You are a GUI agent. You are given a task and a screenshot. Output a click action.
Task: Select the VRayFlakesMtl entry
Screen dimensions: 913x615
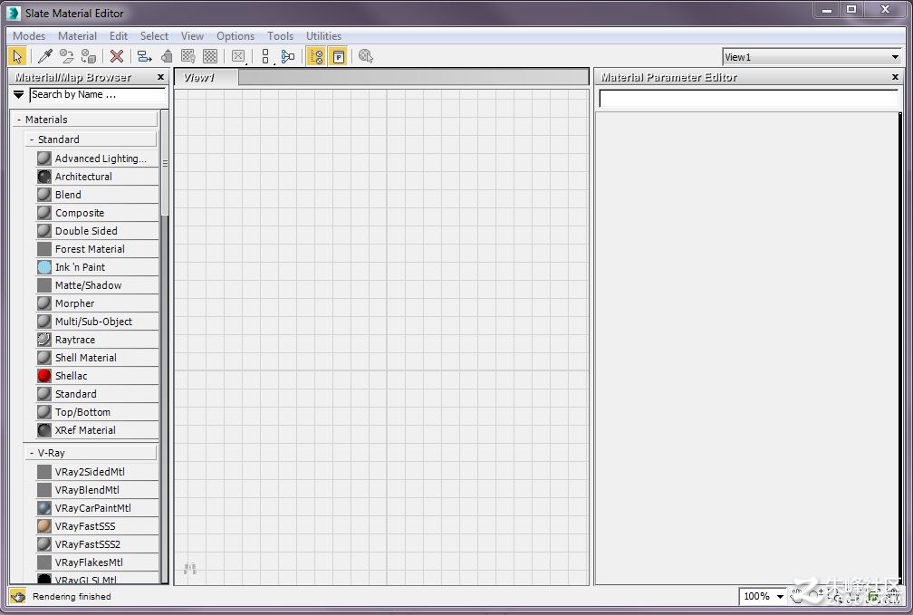click(97, 562)
